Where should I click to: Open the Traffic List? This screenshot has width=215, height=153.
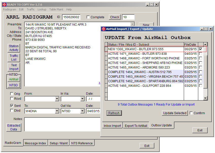14,58
